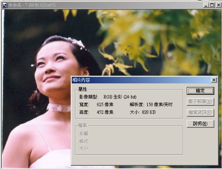Screen dimensions: 222x169
Task: Click the grayed 檔案資訊(F) button
Action: tap(200, 113)
